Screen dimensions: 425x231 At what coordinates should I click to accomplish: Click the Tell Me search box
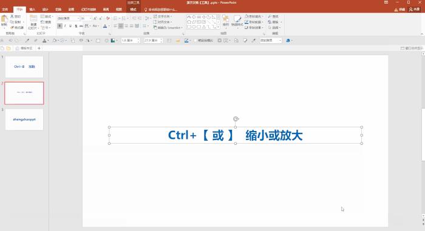click(x=161, y=10)
